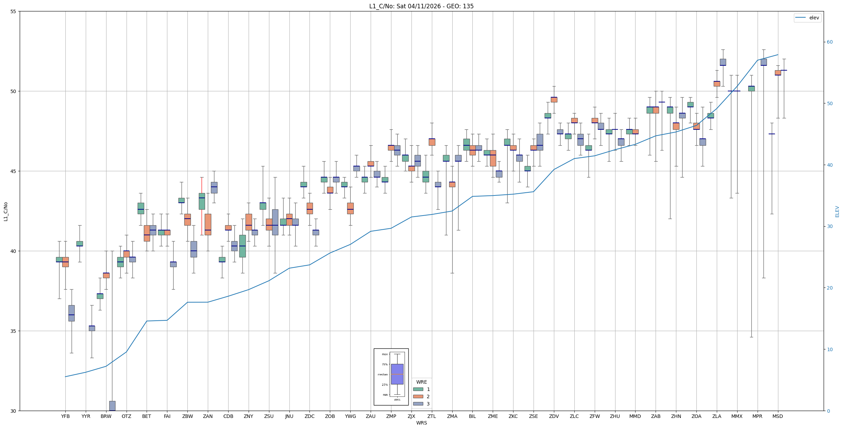Screen dimensions: 843x429
Task: Click the YFB station tick label
Action: (65, 416)
